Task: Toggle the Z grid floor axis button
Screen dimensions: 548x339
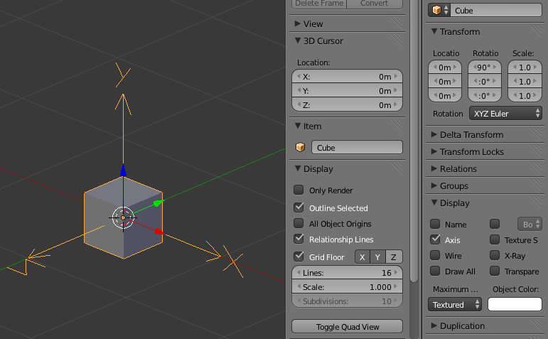Action: click(x=394, y=257)
